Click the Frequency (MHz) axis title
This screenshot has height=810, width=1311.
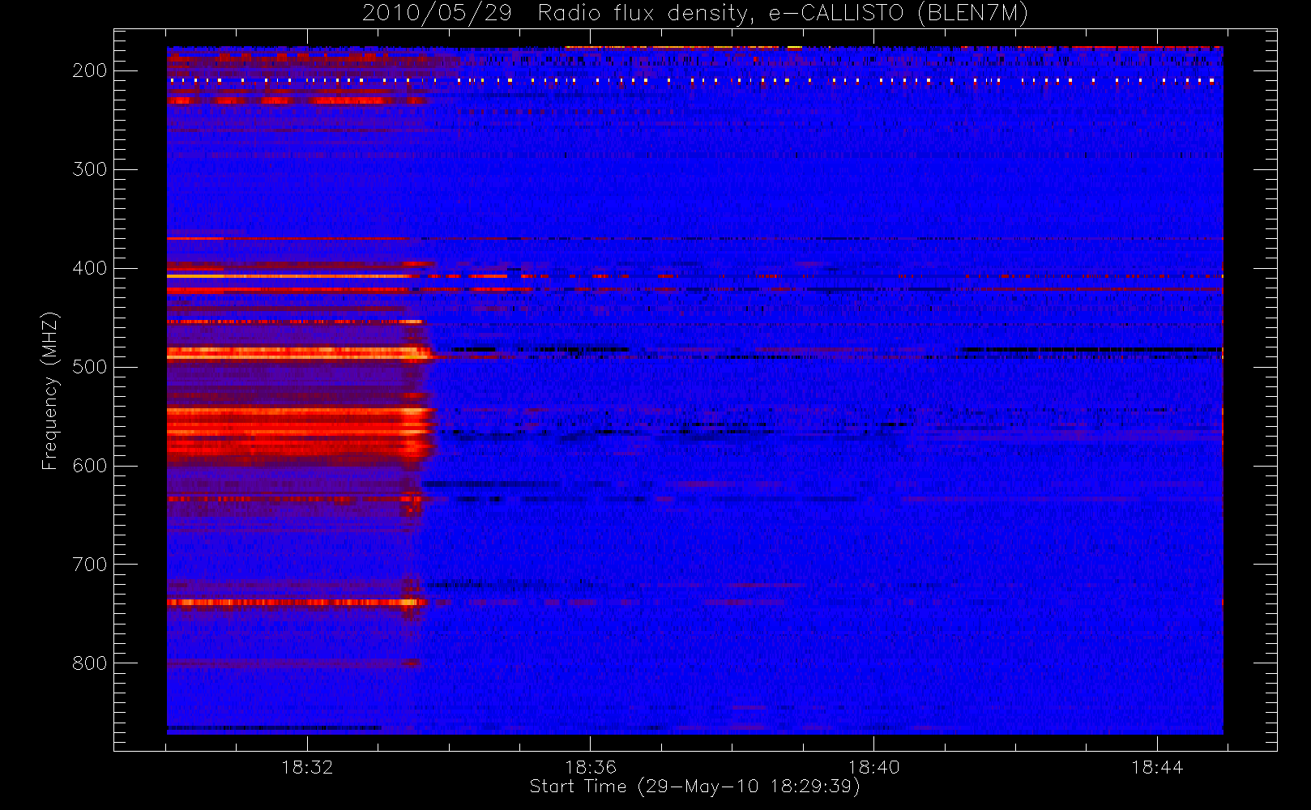click(50, 390)
